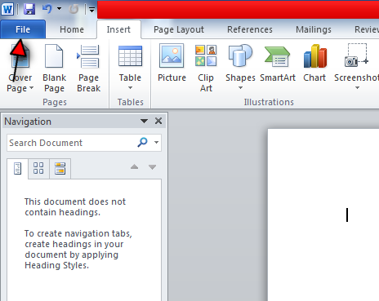This screenshot has width=379, height=301.
Task: Click into the blank document page
Action: [323, 215]
